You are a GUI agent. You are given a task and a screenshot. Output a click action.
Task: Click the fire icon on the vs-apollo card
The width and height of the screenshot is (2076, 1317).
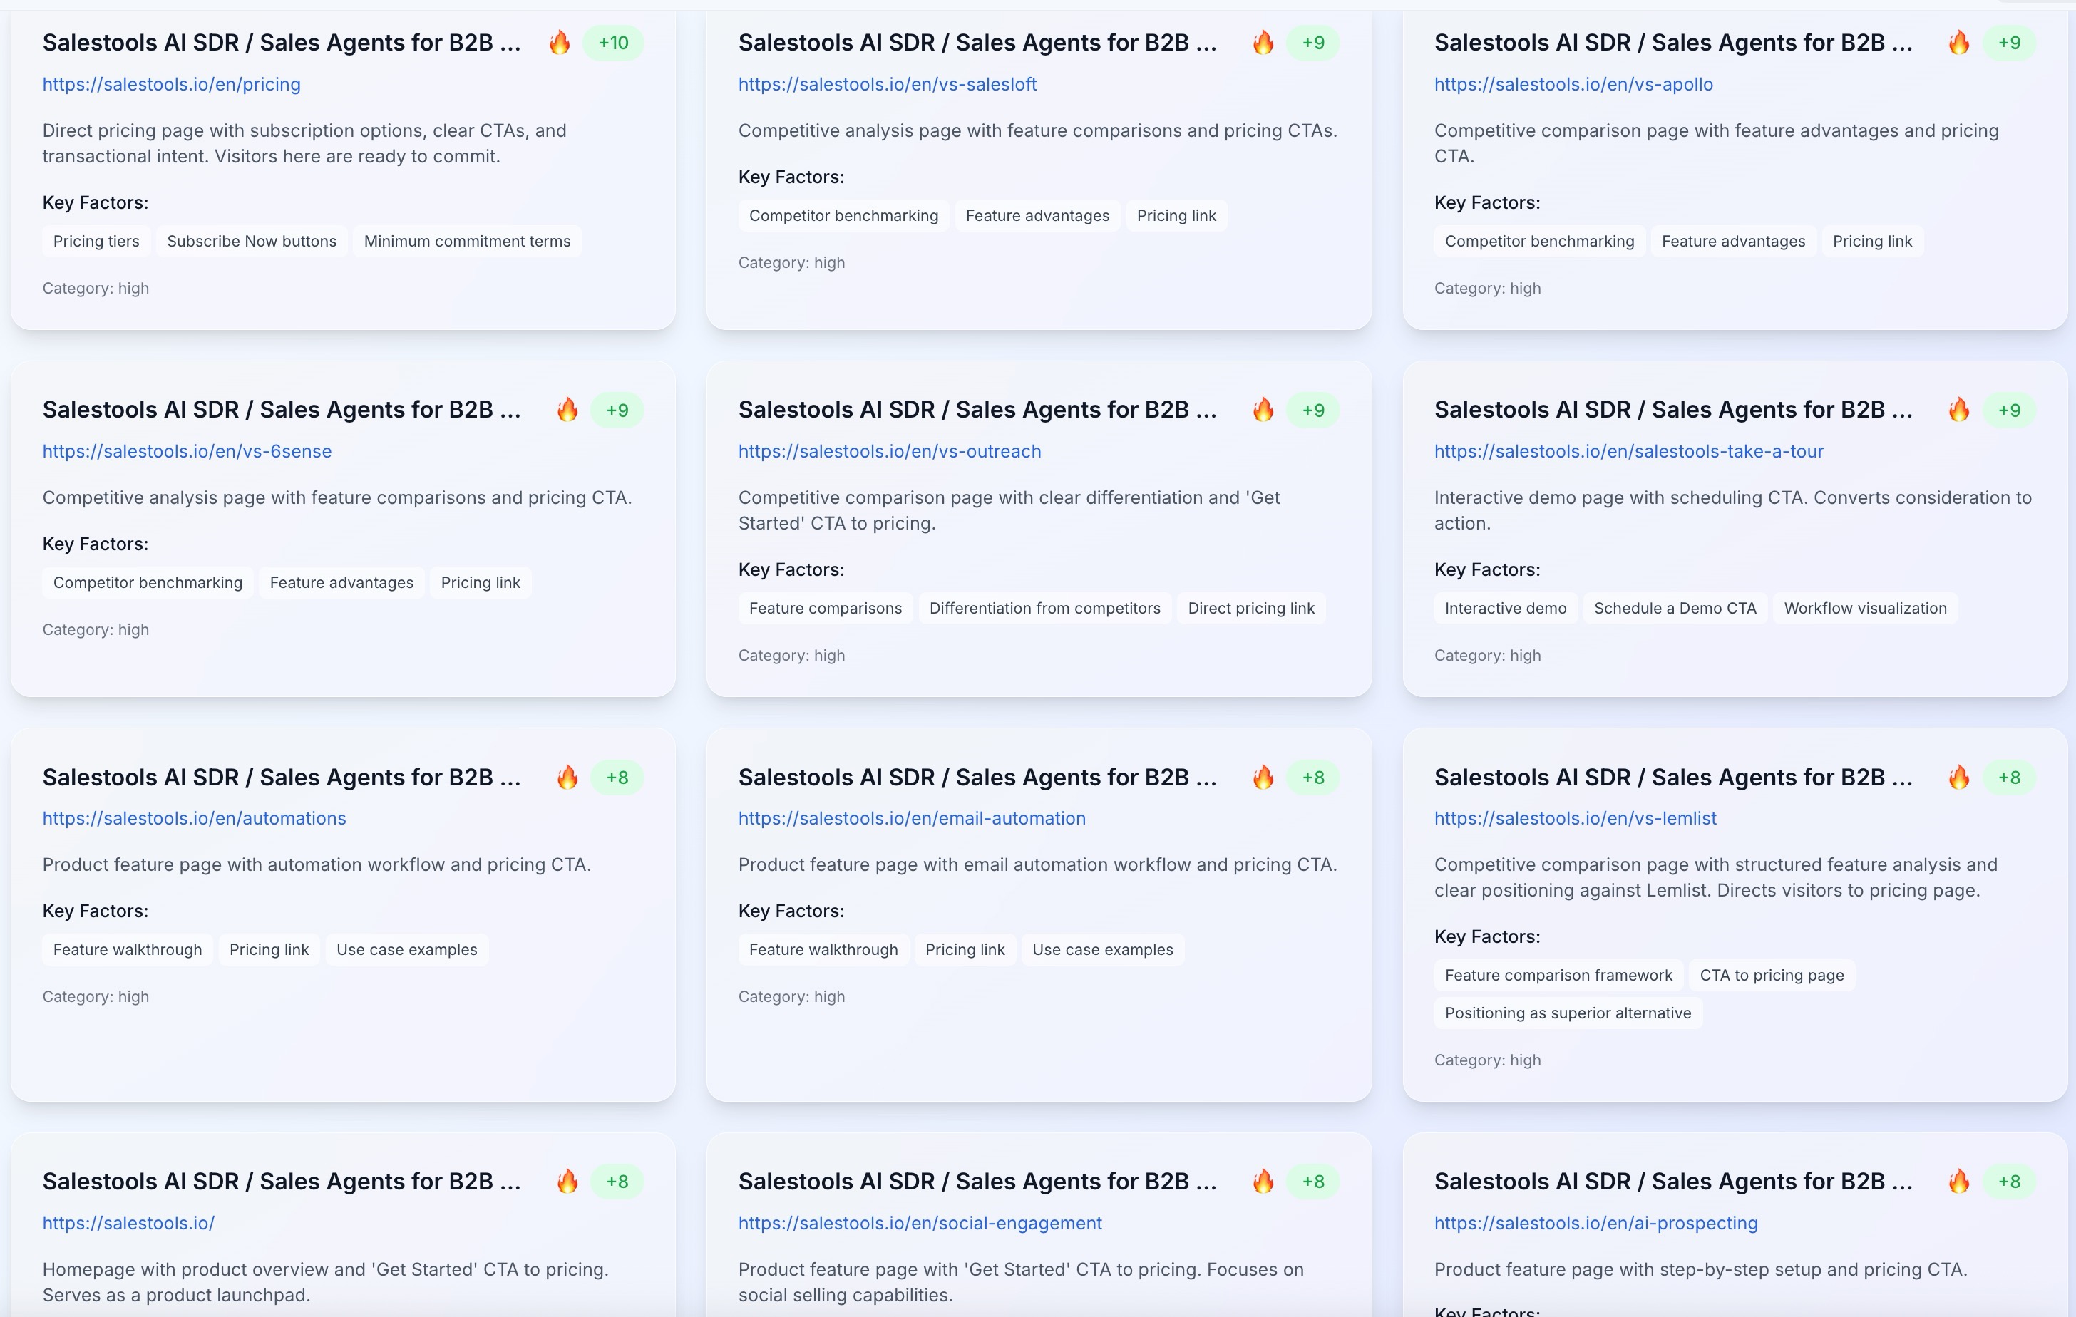(x=1959, y=42)
